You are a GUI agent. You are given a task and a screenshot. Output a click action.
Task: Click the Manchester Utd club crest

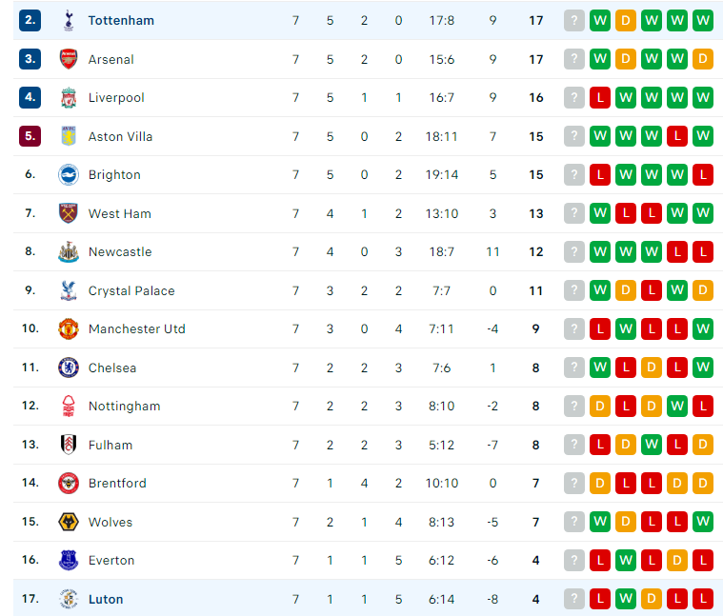pyautogui.click(x=69, y=329)
